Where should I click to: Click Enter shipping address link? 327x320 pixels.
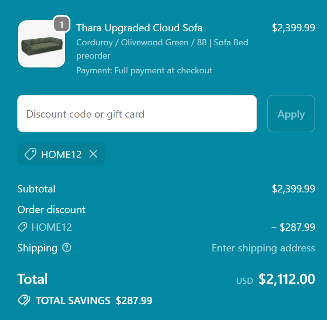[x=263, y=248]
